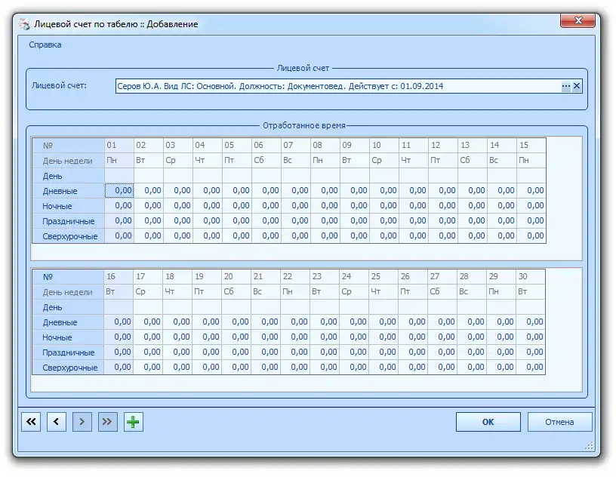Confirm with the OK button
616x477 pixels.
pos(488,422)
